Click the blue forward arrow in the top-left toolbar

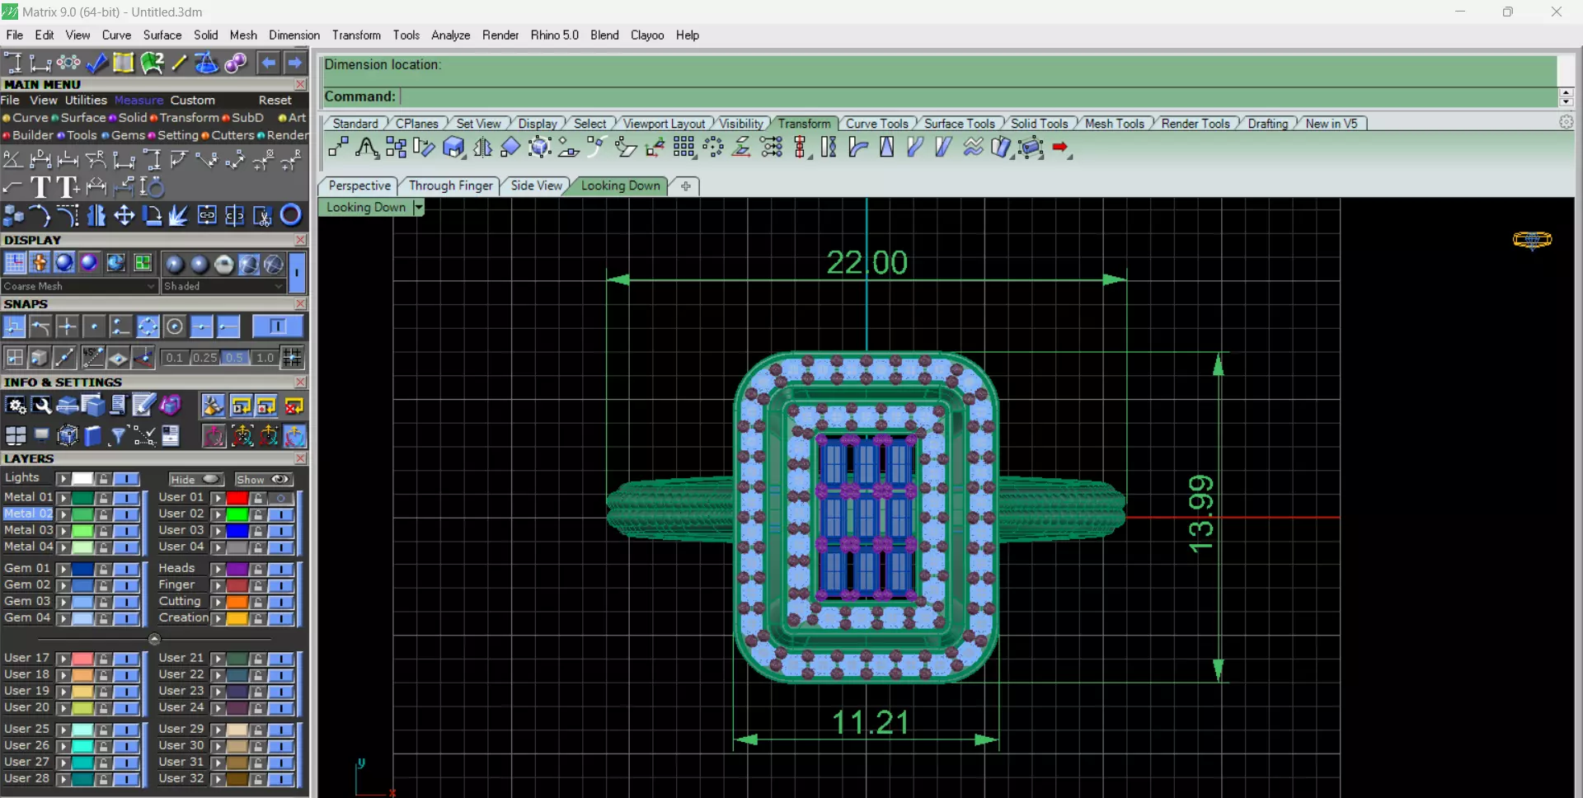click(x=295, y=63)
